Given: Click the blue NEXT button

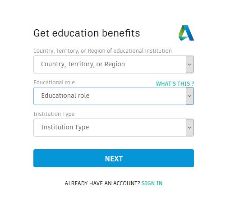Looking at the screenshot, I should click(x=114, y=158).
